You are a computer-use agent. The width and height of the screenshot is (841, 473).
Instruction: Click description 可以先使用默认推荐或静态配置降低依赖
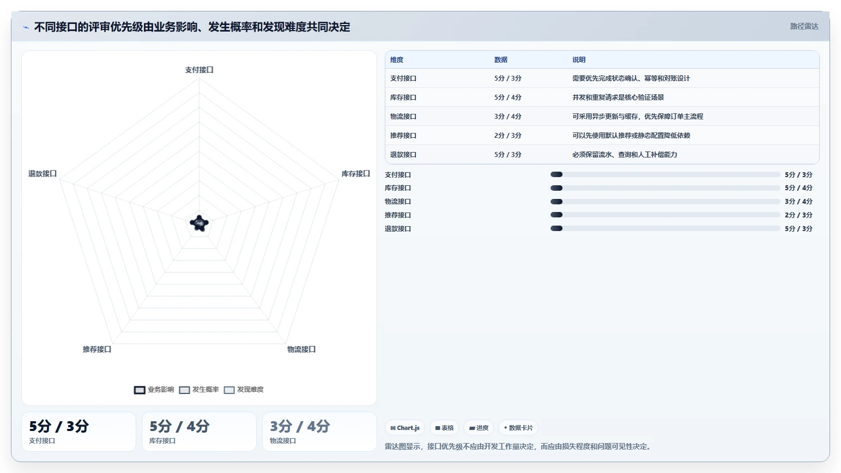tap(631, 136)
